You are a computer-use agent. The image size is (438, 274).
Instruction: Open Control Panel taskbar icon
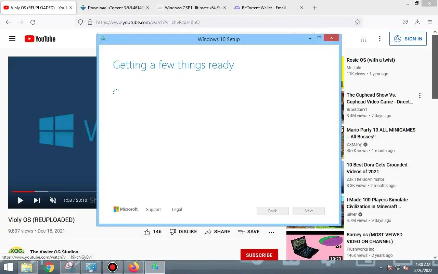[91, 267]
